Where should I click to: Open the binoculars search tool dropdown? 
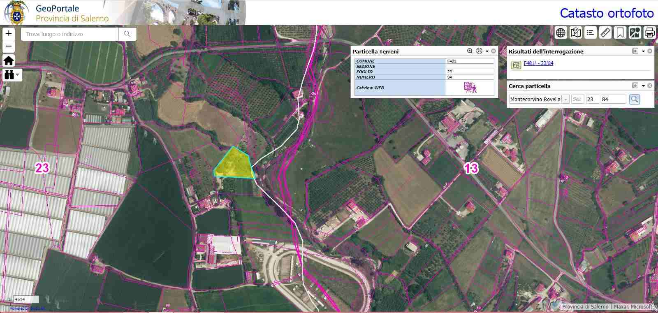12,74
